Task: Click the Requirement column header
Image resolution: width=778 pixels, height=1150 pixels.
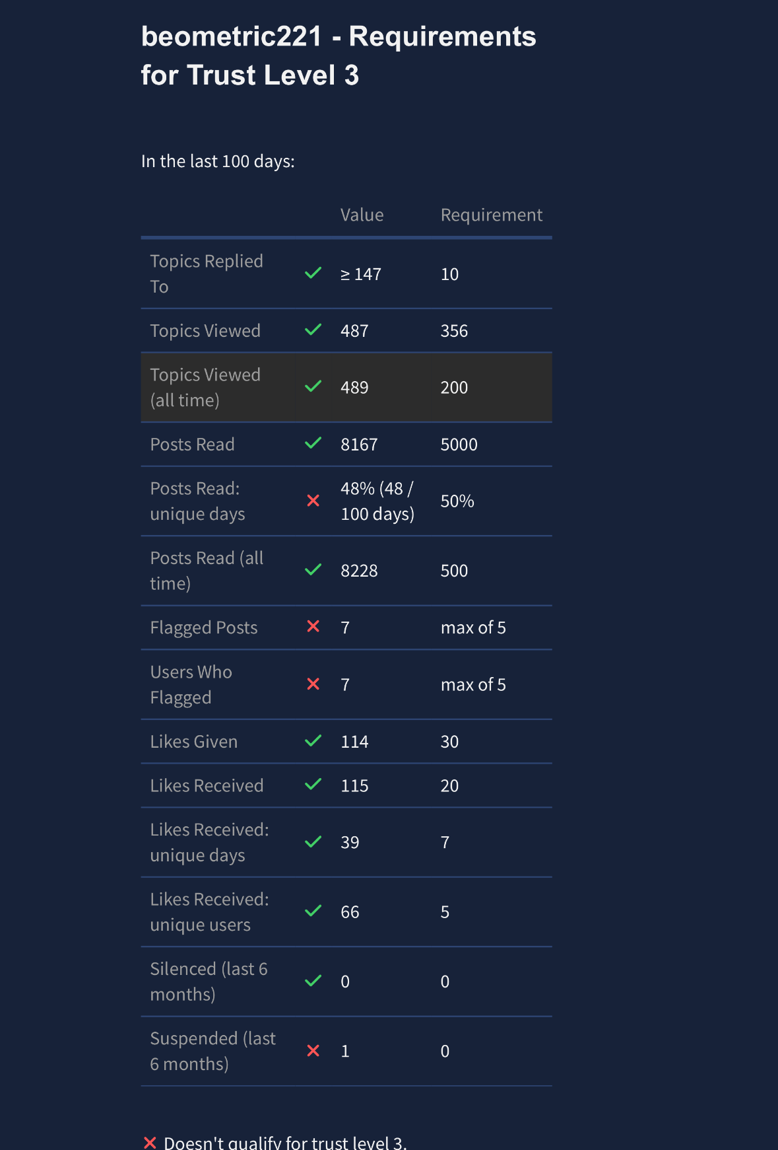Action: click(x=492, y=215)
